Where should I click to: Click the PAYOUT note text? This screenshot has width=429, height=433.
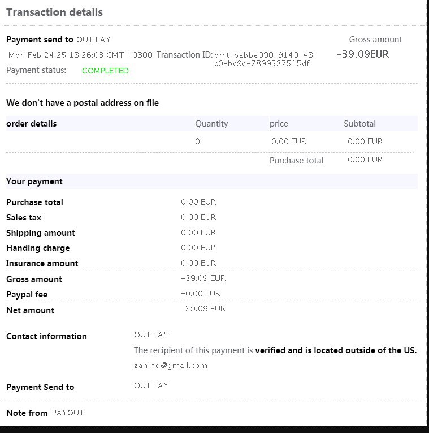68,413
